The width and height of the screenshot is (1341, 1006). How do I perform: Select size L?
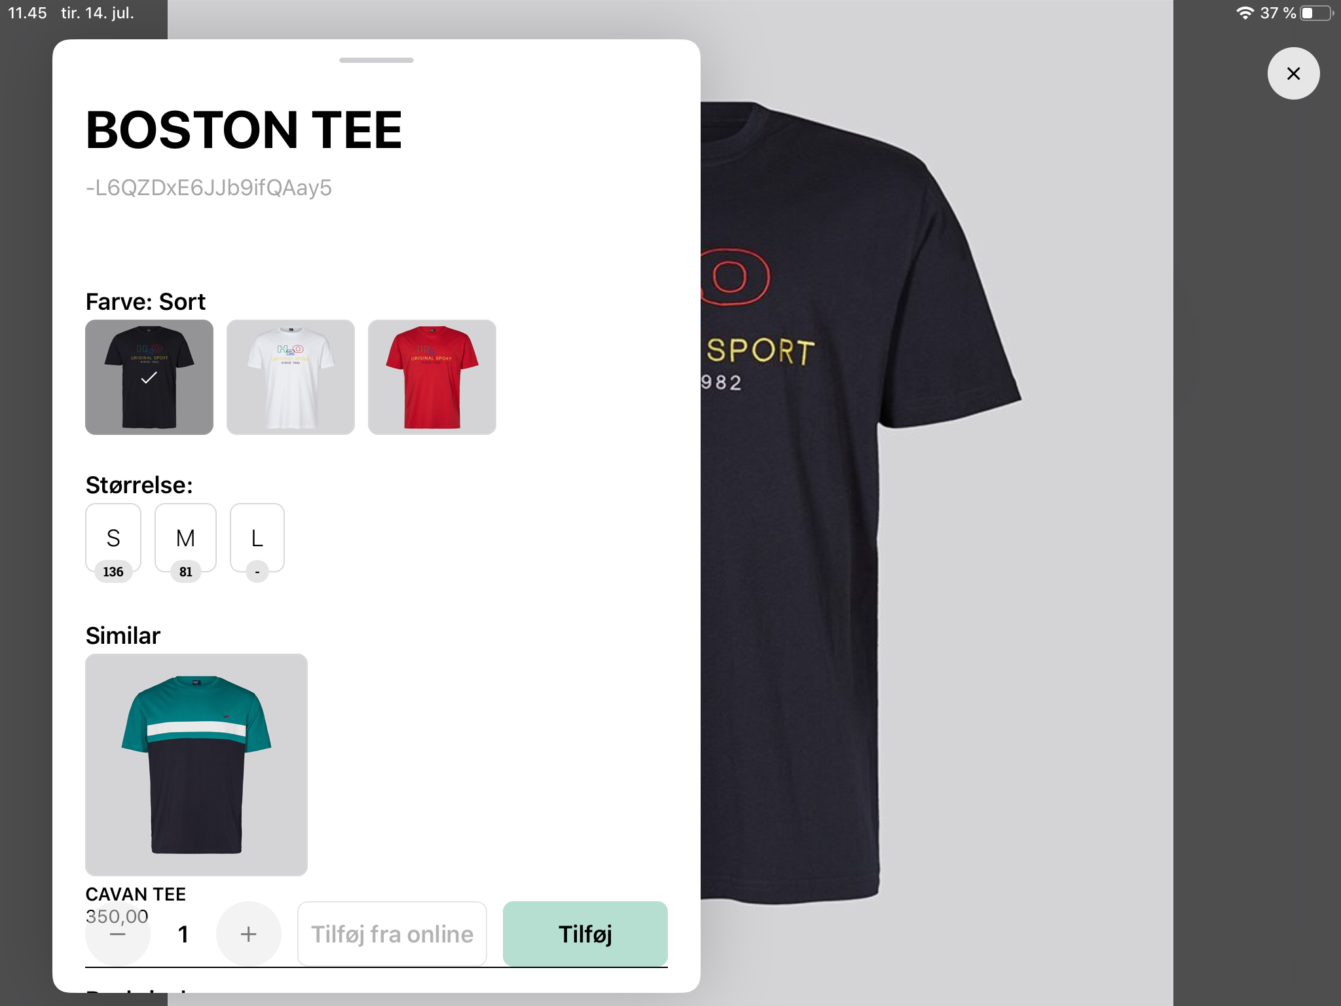(257, 538)
